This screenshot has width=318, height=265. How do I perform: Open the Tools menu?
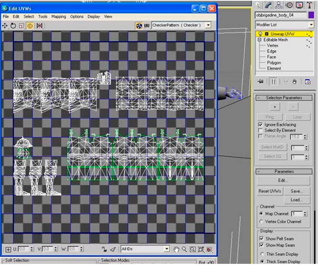click(x=43, y=17)
